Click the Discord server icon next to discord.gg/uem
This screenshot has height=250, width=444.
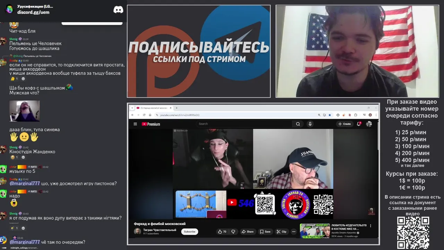tap(9, 9)
